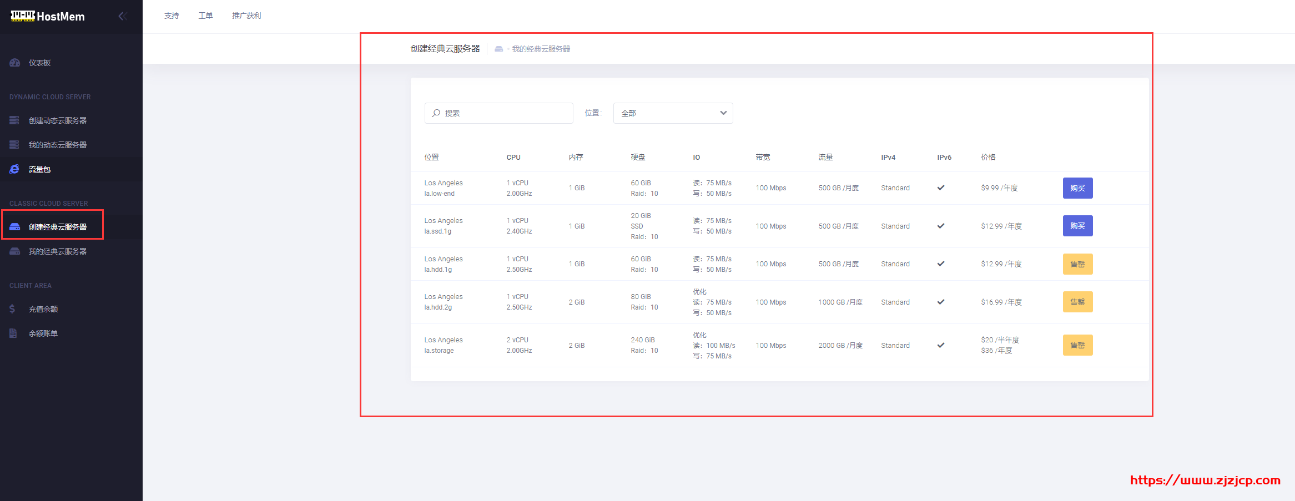Viewport: 1295px width, 501px height.
Task: Click the 创建动态云服务器 server icon
Action: point(14,120)
